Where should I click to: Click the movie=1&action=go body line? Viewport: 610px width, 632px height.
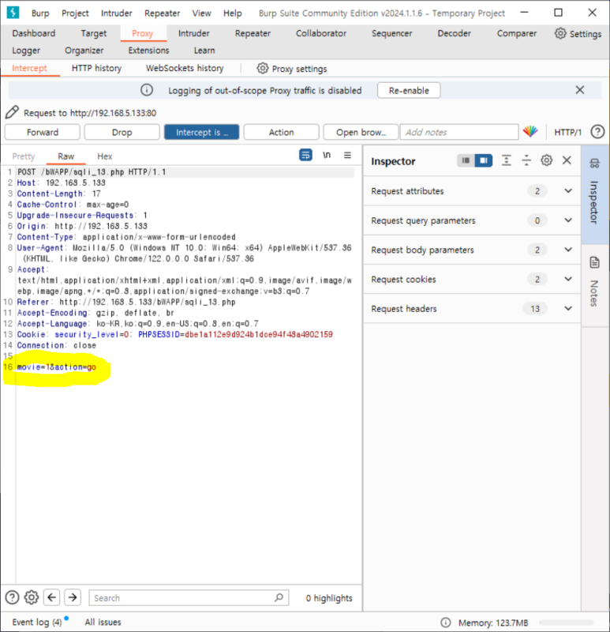click(57, 367)
